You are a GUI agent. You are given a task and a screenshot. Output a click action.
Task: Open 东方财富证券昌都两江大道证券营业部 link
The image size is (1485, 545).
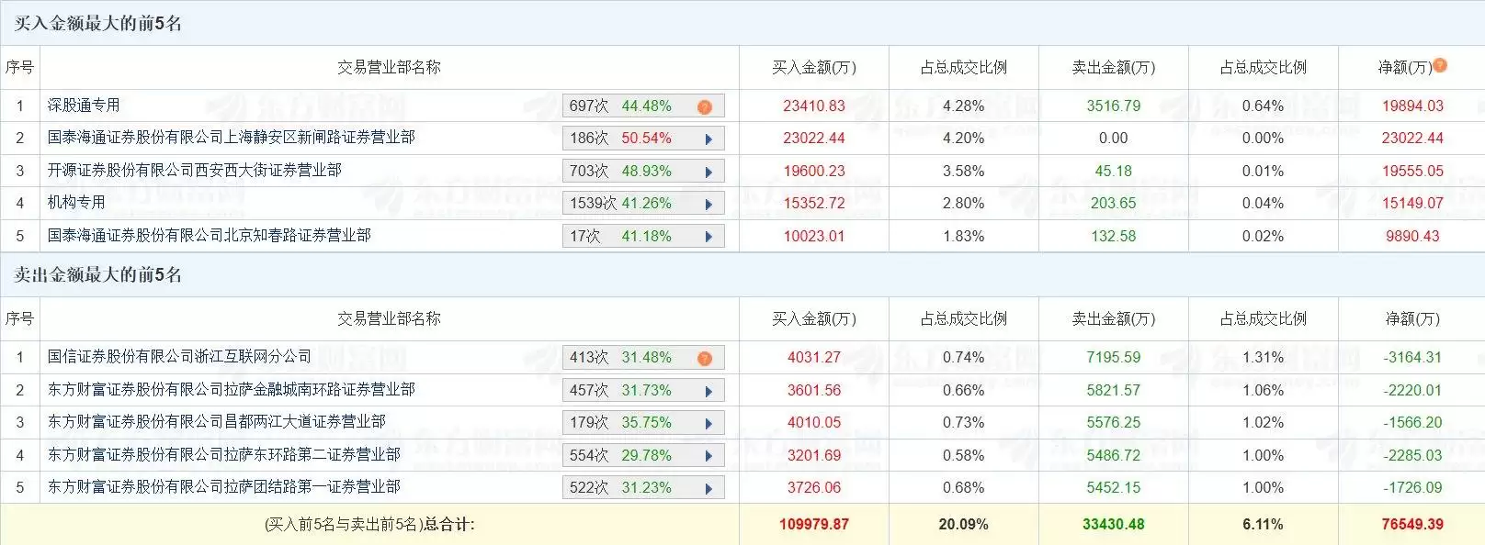click(x=216, y=422)
